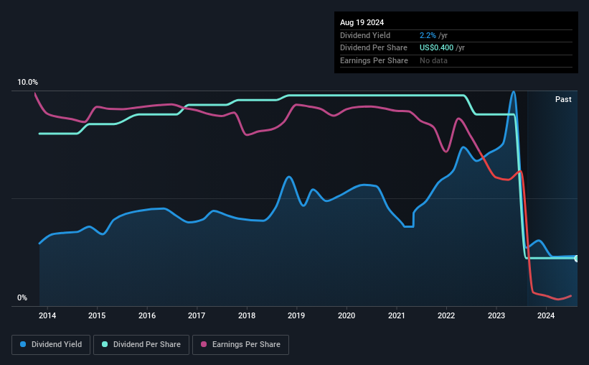The height and width of the screenshot is (365, 589).
Task: Click the 2017 x-axis year label
Action: point(197,315)
